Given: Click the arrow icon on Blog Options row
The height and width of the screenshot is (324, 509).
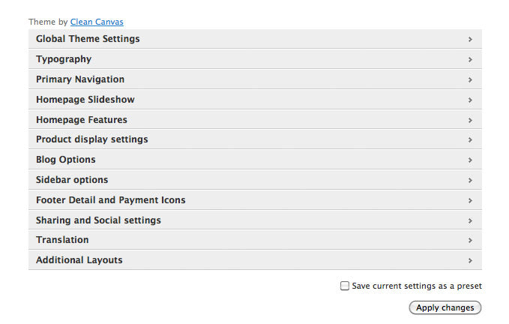Looking at the screenshot, I should [470, 160].
